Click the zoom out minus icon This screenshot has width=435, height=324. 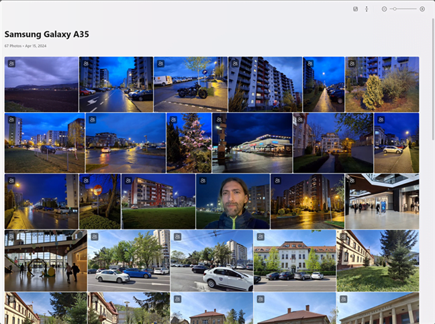[x=384, y=9]
